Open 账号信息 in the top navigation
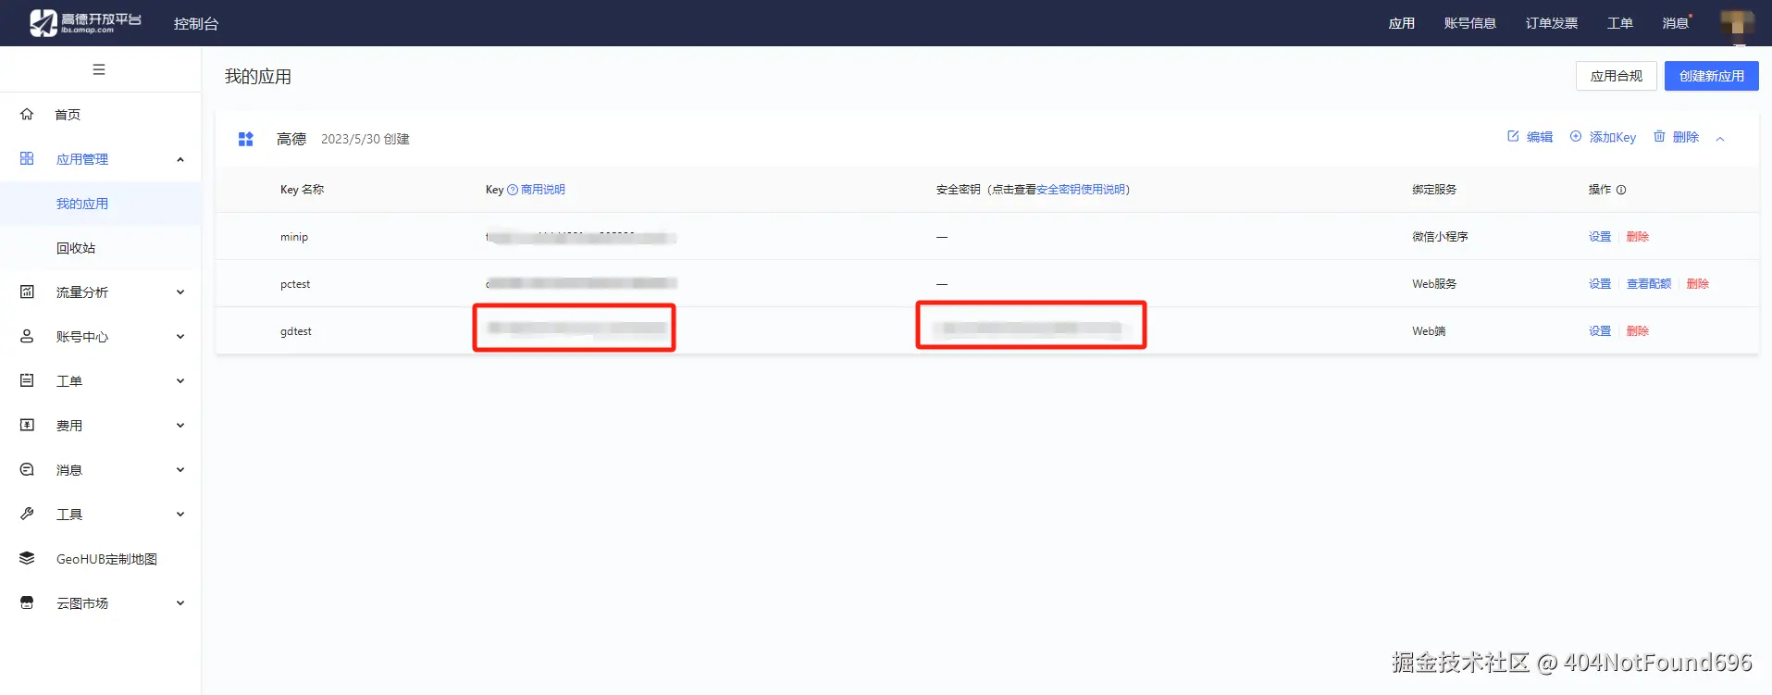Viewport: 1772px width, 695px height. (x=1470, y=23)
